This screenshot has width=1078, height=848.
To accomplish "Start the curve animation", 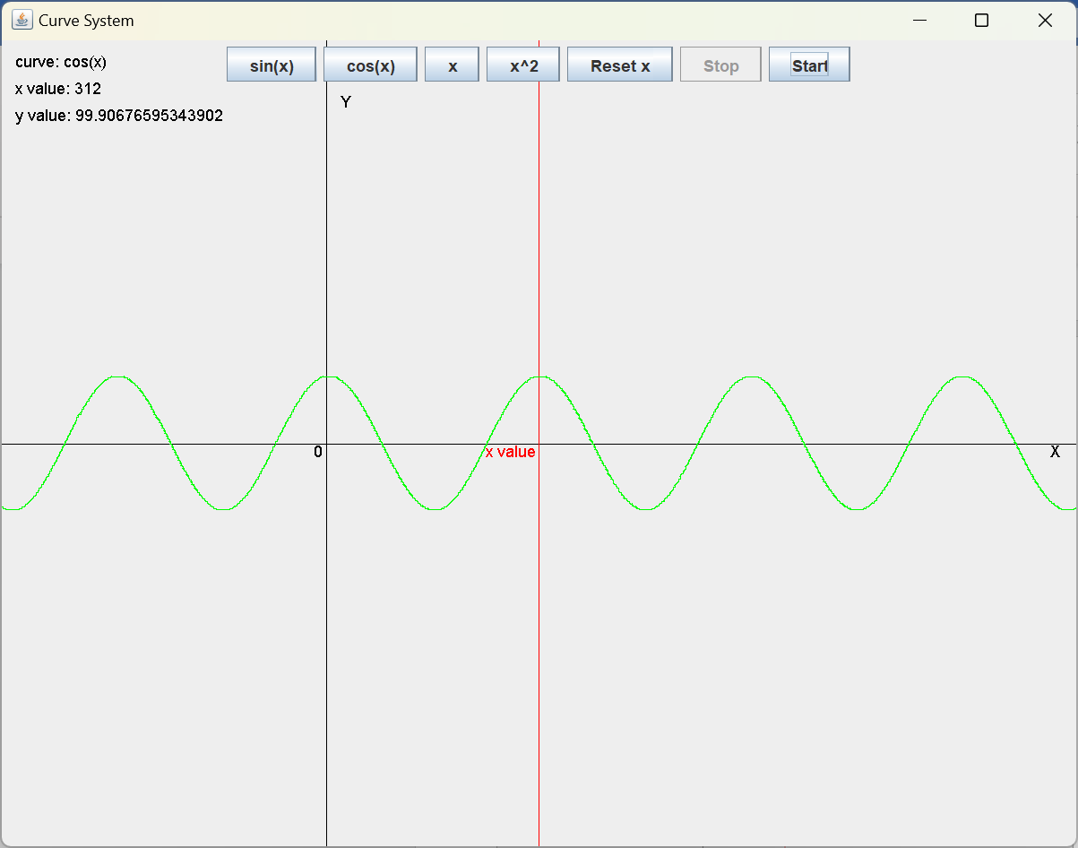I will click(x=809, y=65).
